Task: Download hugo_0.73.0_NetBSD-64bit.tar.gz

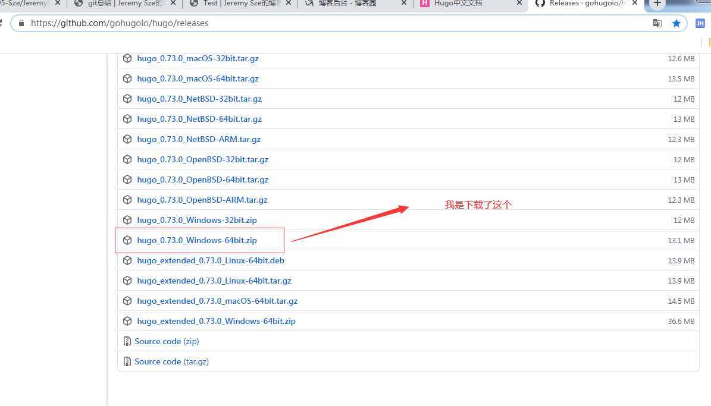Action: click(199, 119)
